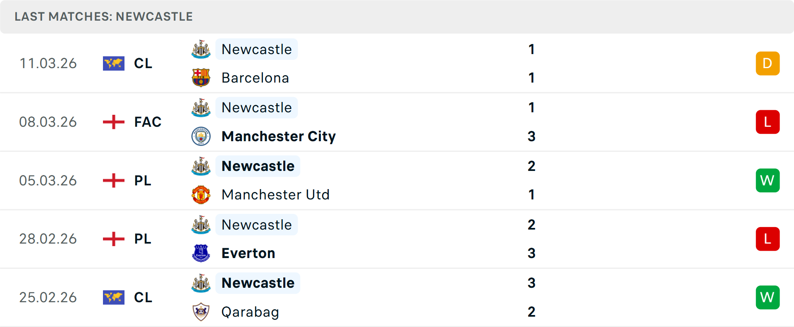
Task: Click the red L badge for Everton match
Action: click(x=768, y=239)
